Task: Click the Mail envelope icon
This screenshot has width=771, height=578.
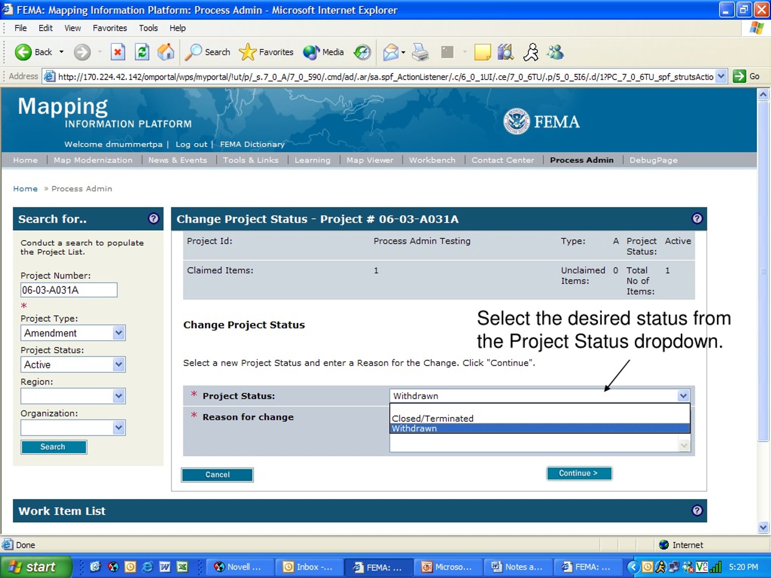Action: point(391,53)
